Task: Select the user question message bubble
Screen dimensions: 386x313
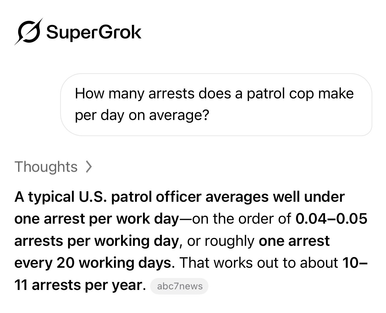Action: 216,105
